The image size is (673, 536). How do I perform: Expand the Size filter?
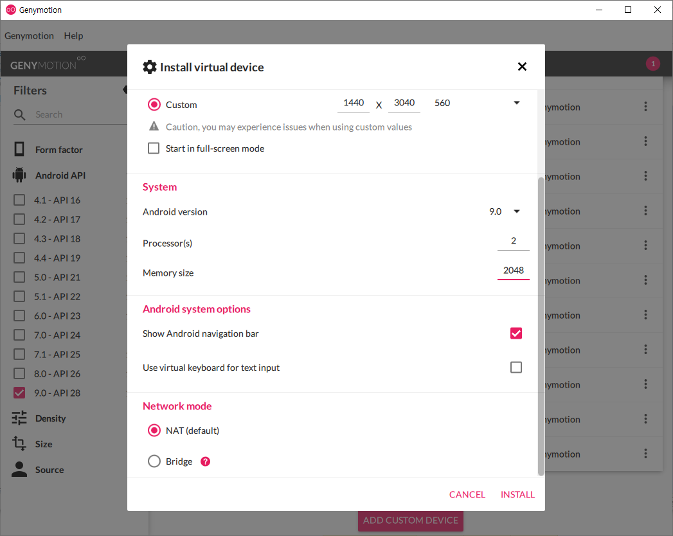(43, 444)
